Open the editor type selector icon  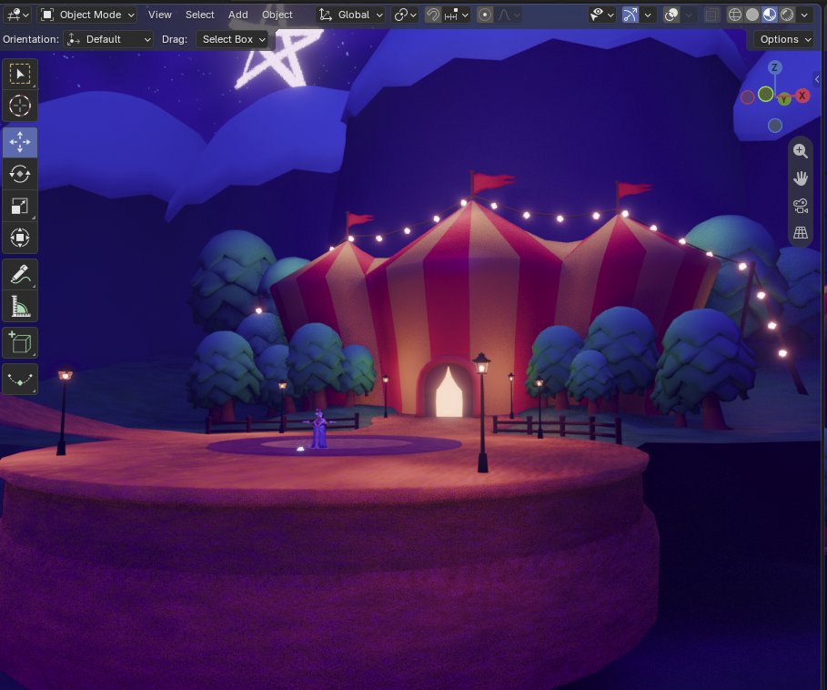pyautogui.click(x=17, y=15)
